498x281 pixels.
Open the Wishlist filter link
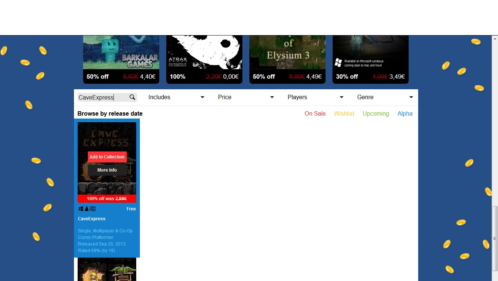point(344,113)
